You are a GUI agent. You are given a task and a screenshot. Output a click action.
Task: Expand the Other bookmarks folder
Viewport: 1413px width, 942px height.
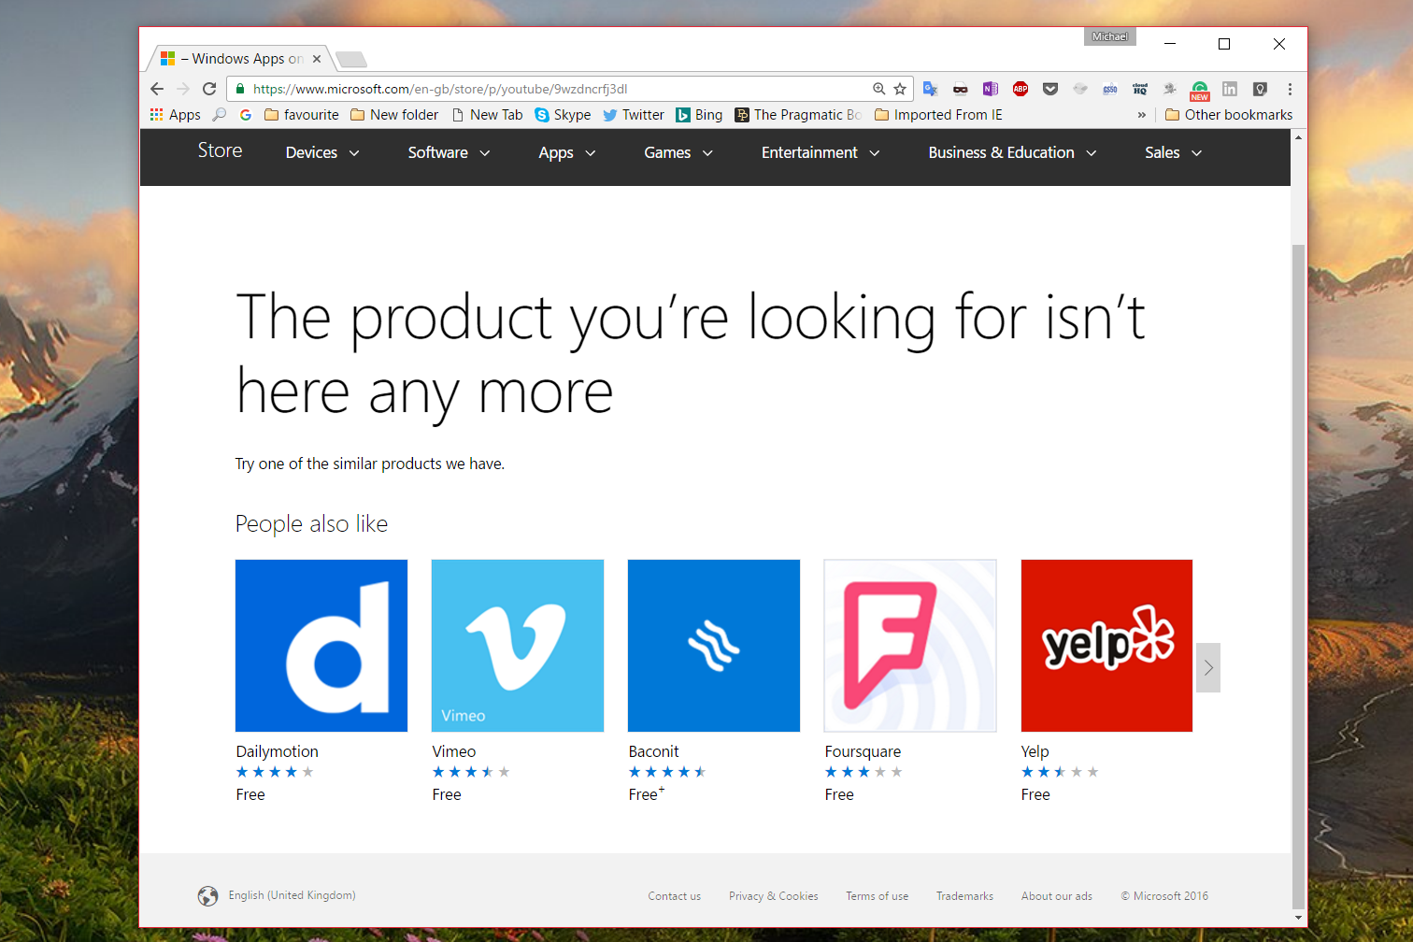1229,115
